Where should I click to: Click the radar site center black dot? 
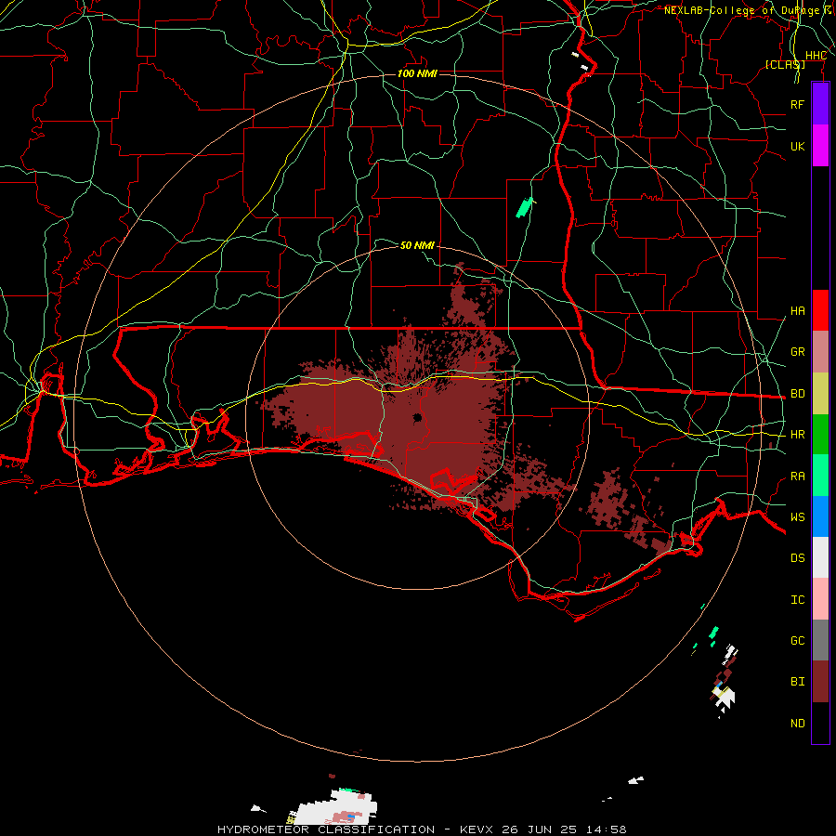coord(417,417)
